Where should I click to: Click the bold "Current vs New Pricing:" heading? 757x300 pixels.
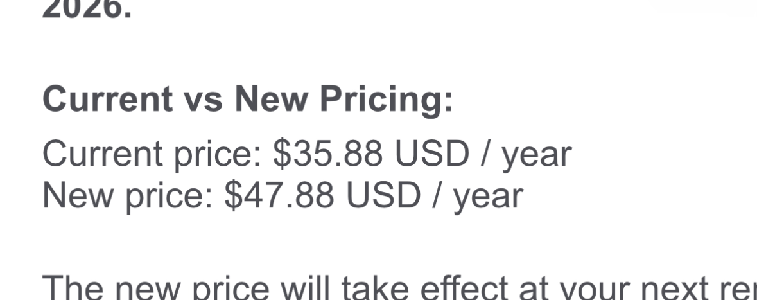coord(247,100)
